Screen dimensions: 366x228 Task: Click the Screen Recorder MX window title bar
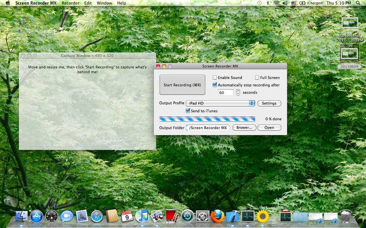point(220,66)
